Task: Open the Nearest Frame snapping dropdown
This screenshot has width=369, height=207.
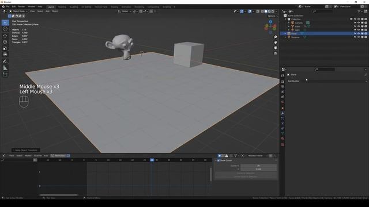Action: tap(258, 156)
